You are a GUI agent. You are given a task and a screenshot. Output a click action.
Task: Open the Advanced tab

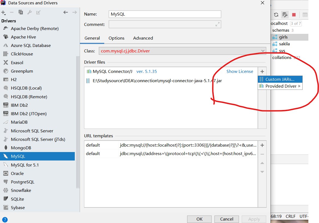[143, 38]
